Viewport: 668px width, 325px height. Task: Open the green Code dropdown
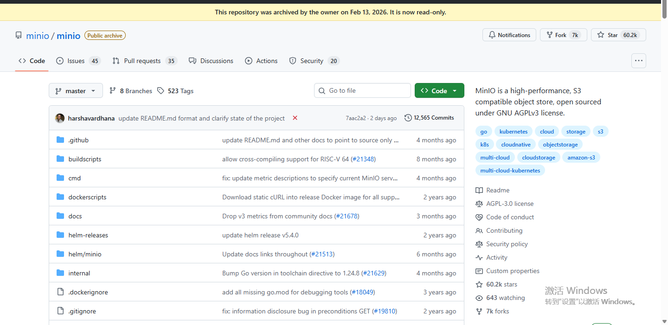[x=439, y=91]
